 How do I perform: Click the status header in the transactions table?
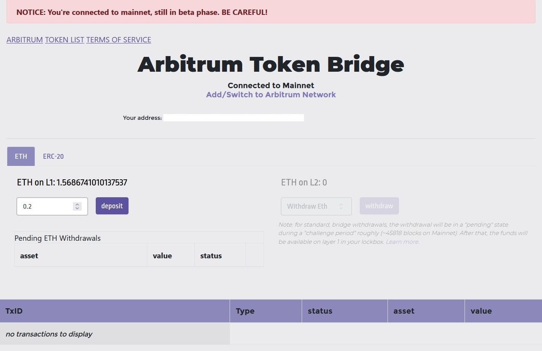coord(320,311)
